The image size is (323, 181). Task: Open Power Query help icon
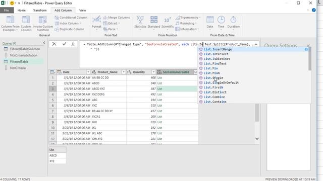point(313,10)
